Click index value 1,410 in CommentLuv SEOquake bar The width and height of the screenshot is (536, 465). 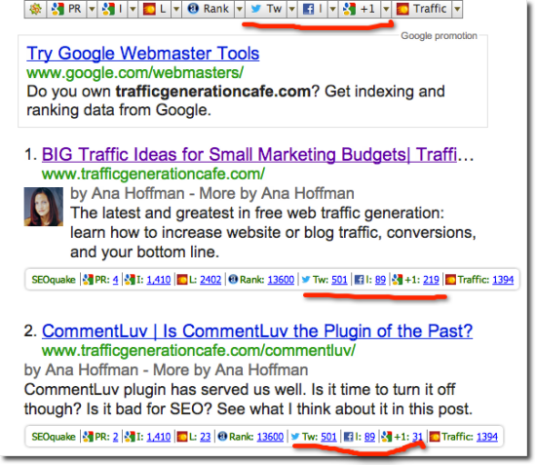(158, 437)
